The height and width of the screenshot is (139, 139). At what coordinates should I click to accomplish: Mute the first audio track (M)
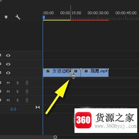click(8, 83)
